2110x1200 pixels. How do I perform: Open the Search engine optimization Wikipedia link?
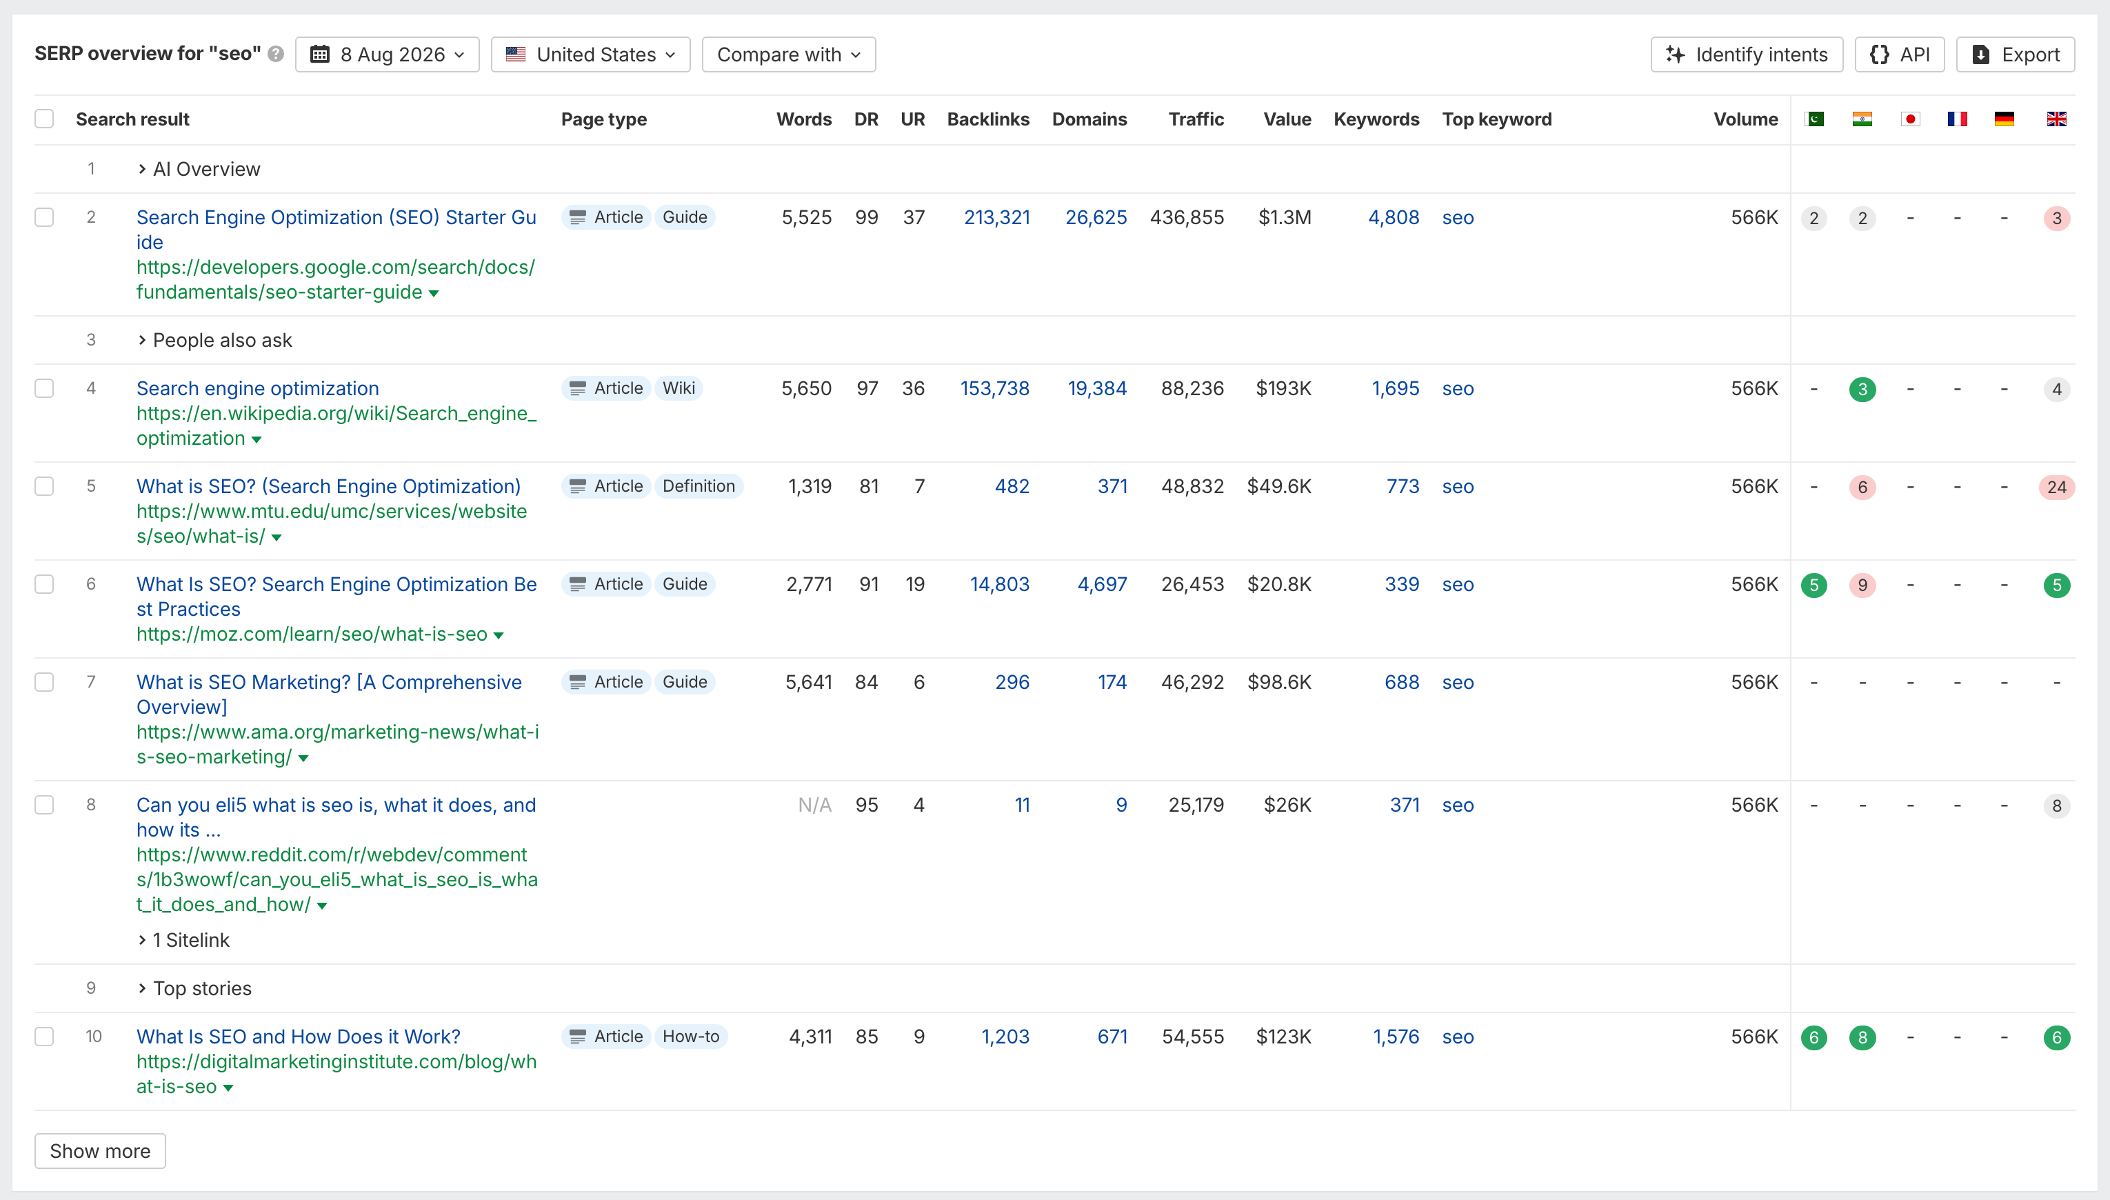pyautogui.click(x=258, y=388)
